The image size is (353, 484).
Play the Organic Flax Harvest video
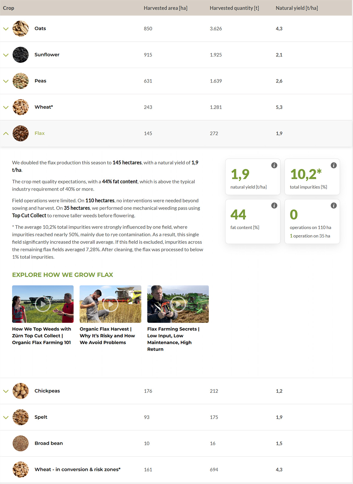(110, 304)
